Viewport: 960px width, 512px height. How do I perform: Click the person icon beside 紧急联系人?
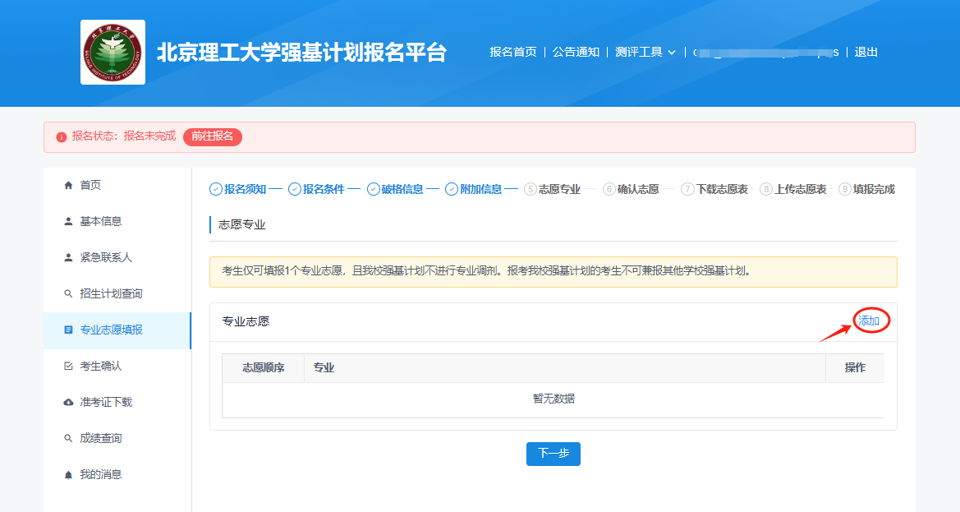tap(69, 257)
